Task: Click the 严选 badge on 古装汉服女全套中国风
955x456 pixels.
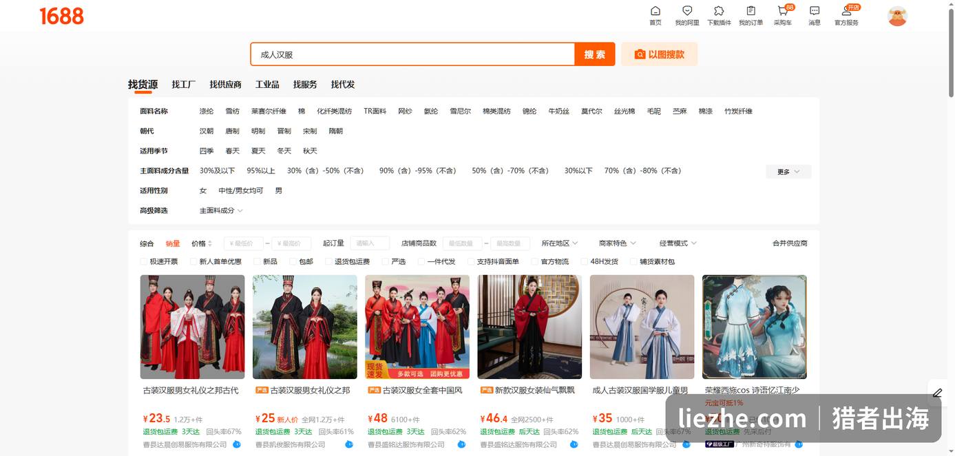Action: point(374,390)
